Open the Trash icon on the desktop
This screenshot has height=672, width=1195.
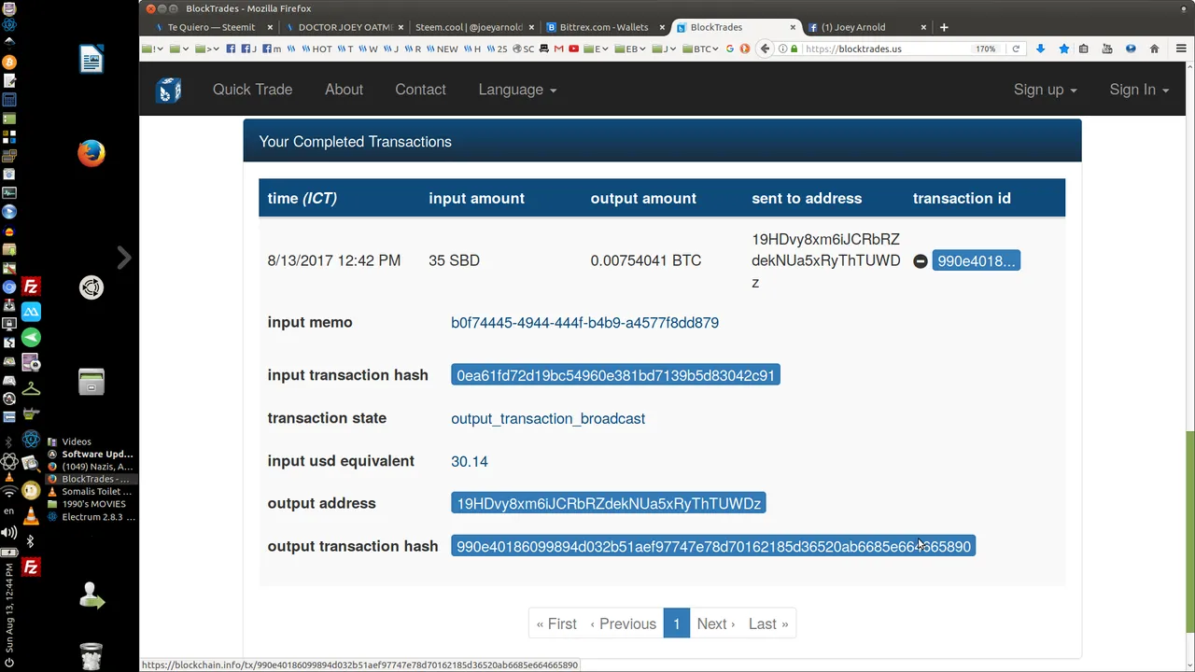[91, 656]
